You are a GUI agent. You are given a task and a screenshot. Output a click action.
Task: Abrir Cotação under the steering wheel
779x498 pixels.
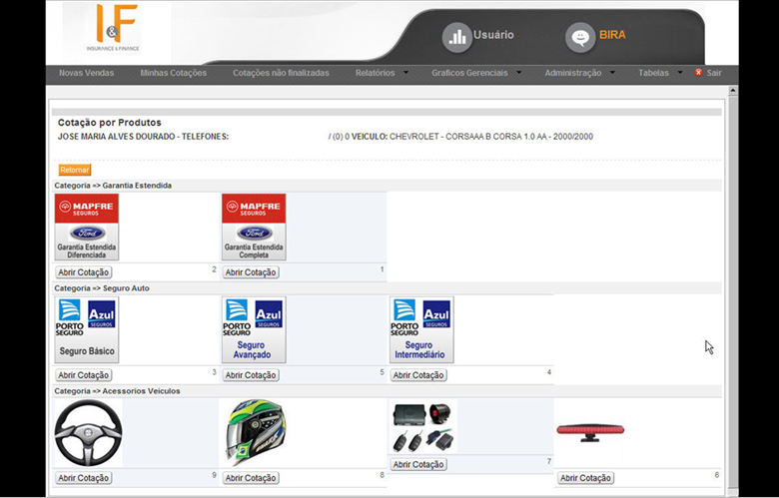point(84,478)
